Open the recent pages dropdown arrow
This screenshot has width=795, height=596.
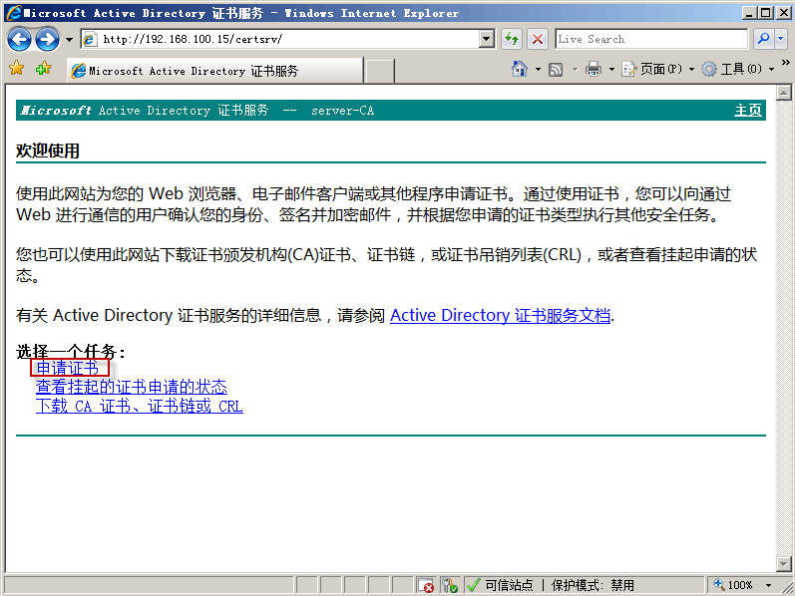[x=69, y=40]
